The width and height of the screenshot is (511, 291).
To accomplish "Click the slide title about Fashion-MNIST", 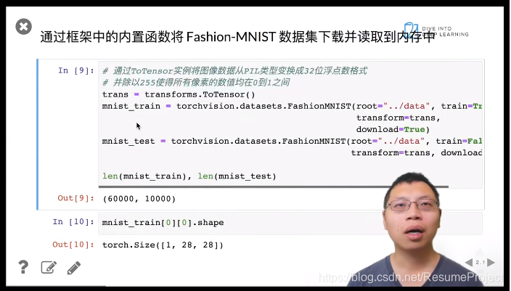I will tap(237, 37).
